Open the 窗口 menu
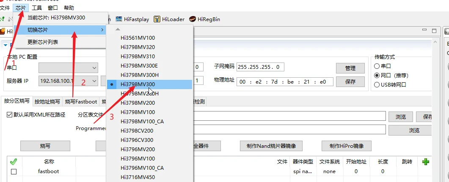This screenshot has height=182, width=449. (53, 8)
